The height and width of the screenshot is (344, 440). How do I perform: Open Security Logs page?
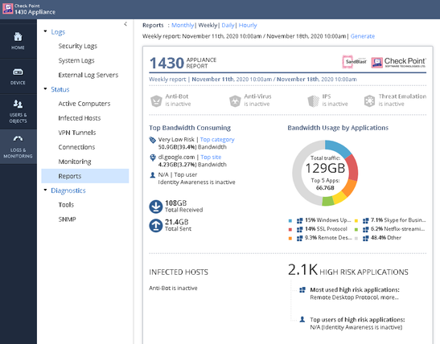click(x=78, y=46)
